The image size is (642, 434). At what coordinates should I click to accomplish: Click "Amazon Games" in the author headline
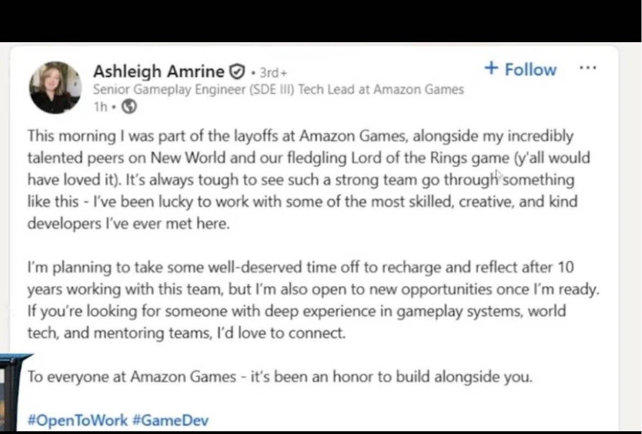click(x=418, y=89)
